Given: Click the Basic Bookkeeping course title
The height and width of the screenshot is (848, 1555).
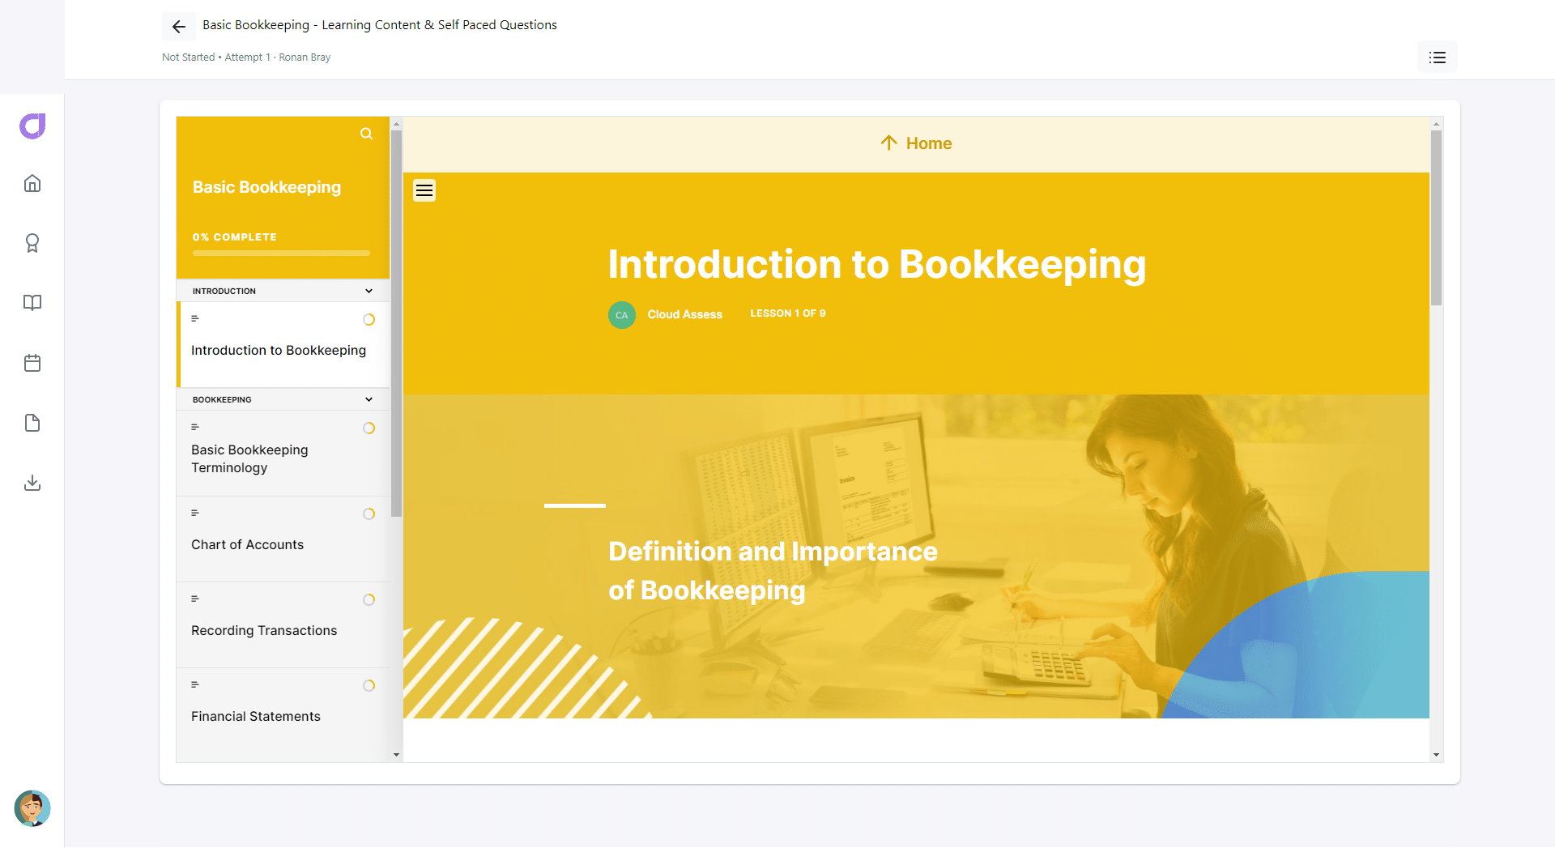Looking at the screenshot, I should point(266,187).
